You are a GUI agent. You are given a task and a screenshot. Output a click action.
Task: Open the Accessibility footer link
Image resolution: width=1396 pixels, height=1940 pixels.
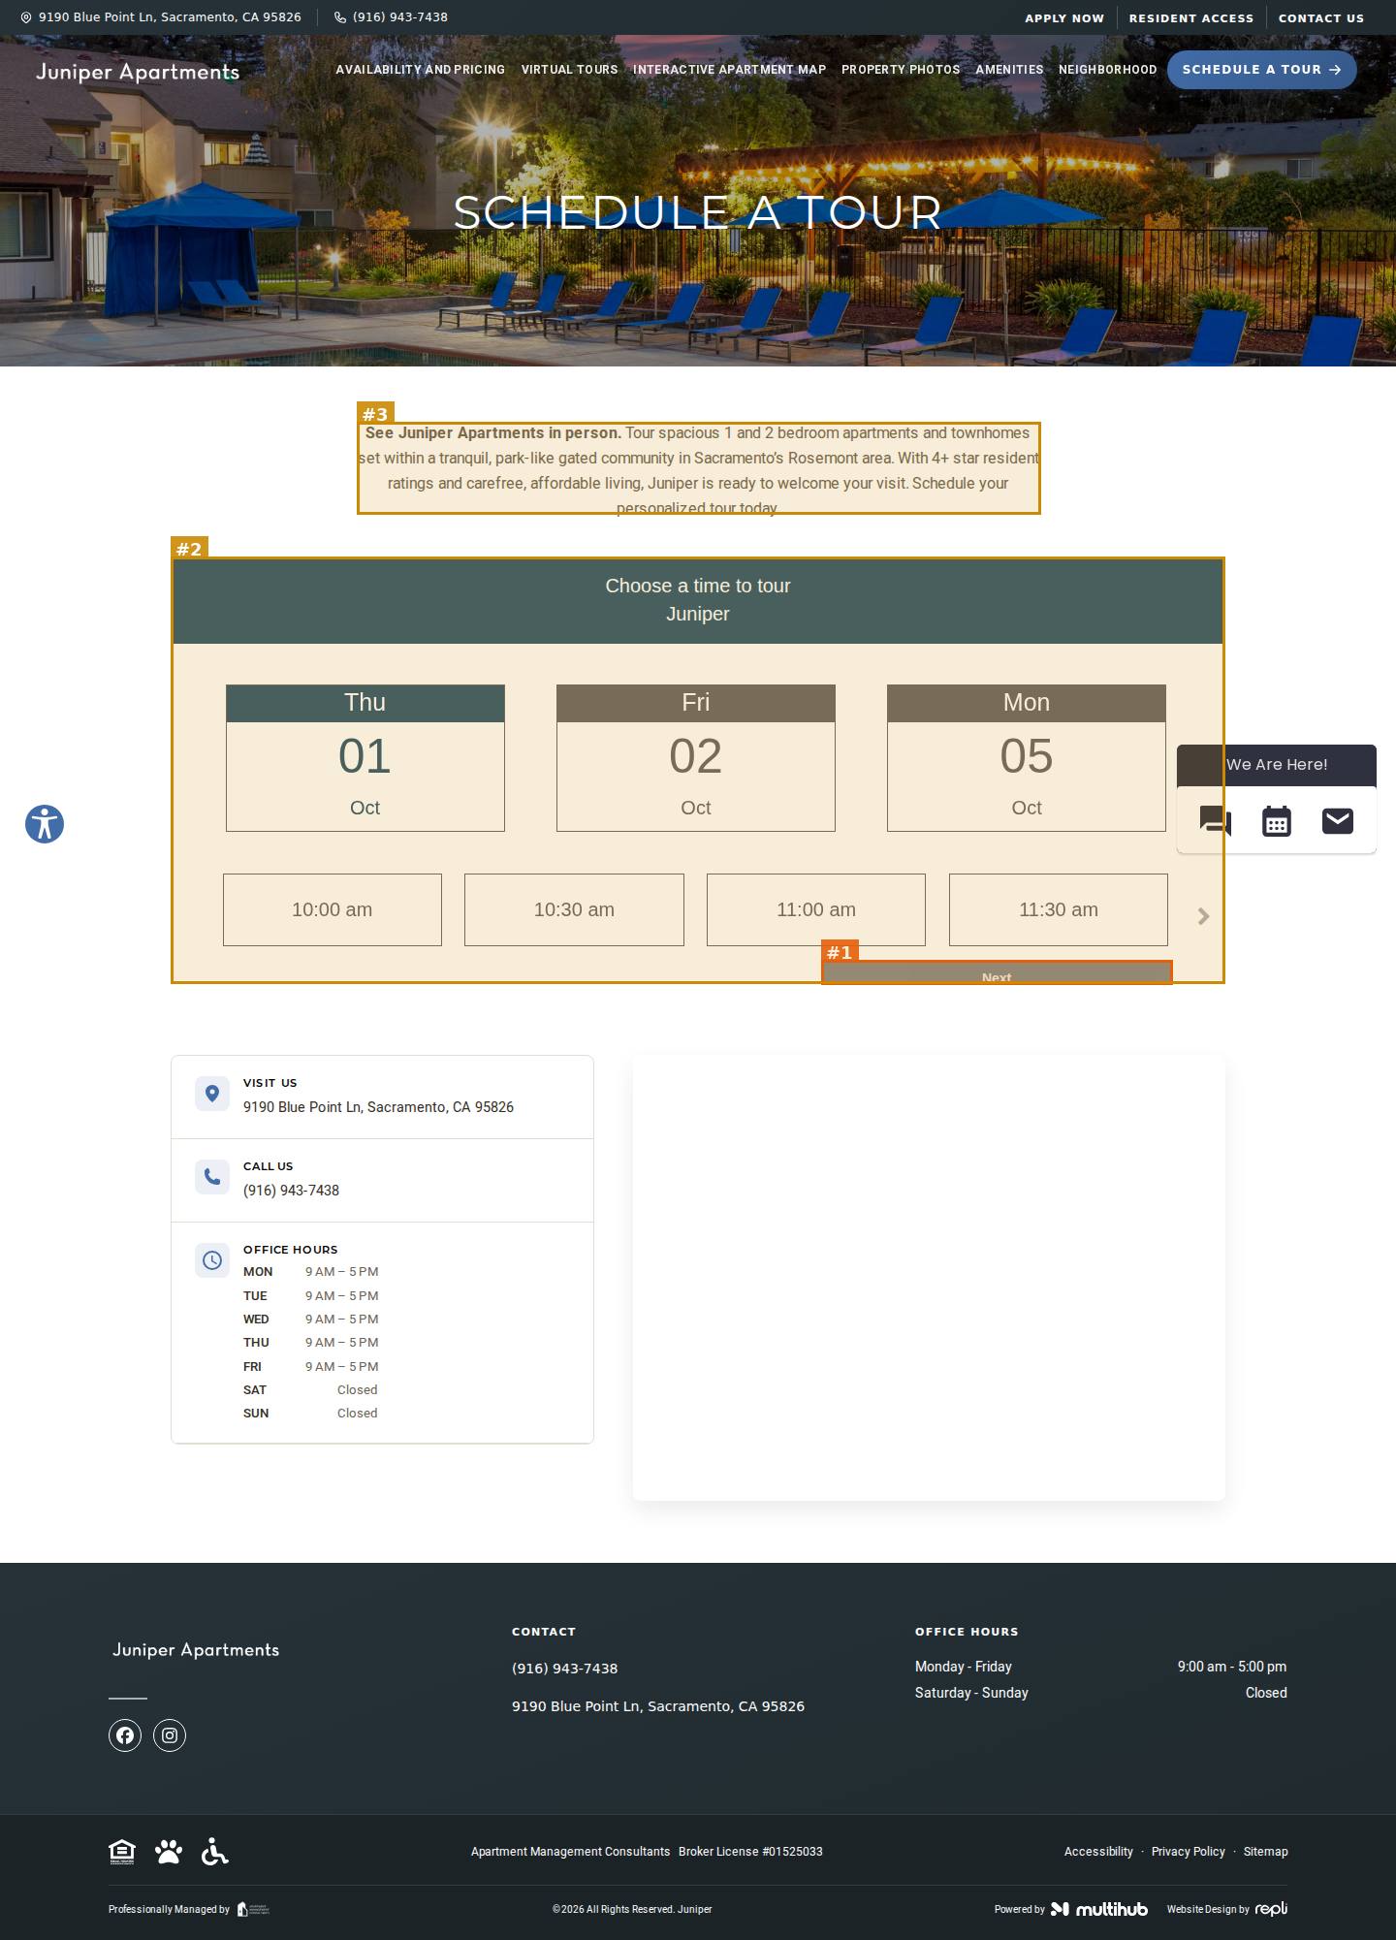[1098, 1852]
